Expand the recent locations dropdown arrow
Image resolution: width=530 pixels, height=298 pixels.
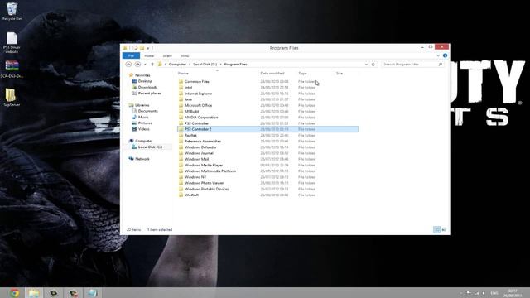point(146,65)
